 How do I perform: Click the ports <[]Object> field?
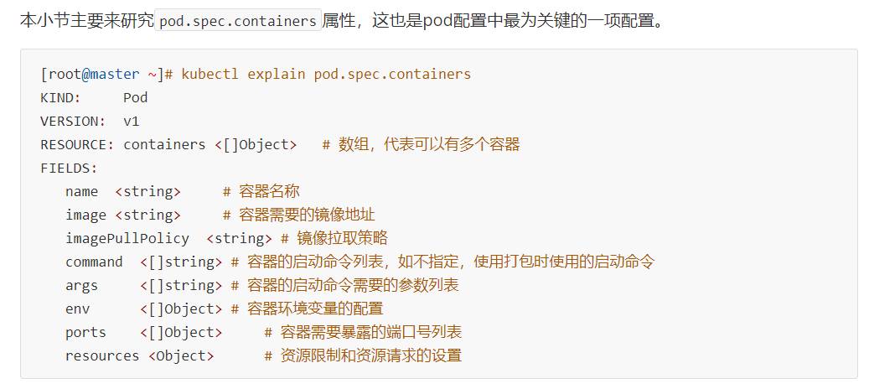(143, 333)
